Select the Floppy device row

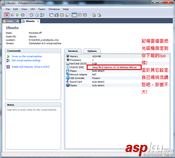coord(118,71)
